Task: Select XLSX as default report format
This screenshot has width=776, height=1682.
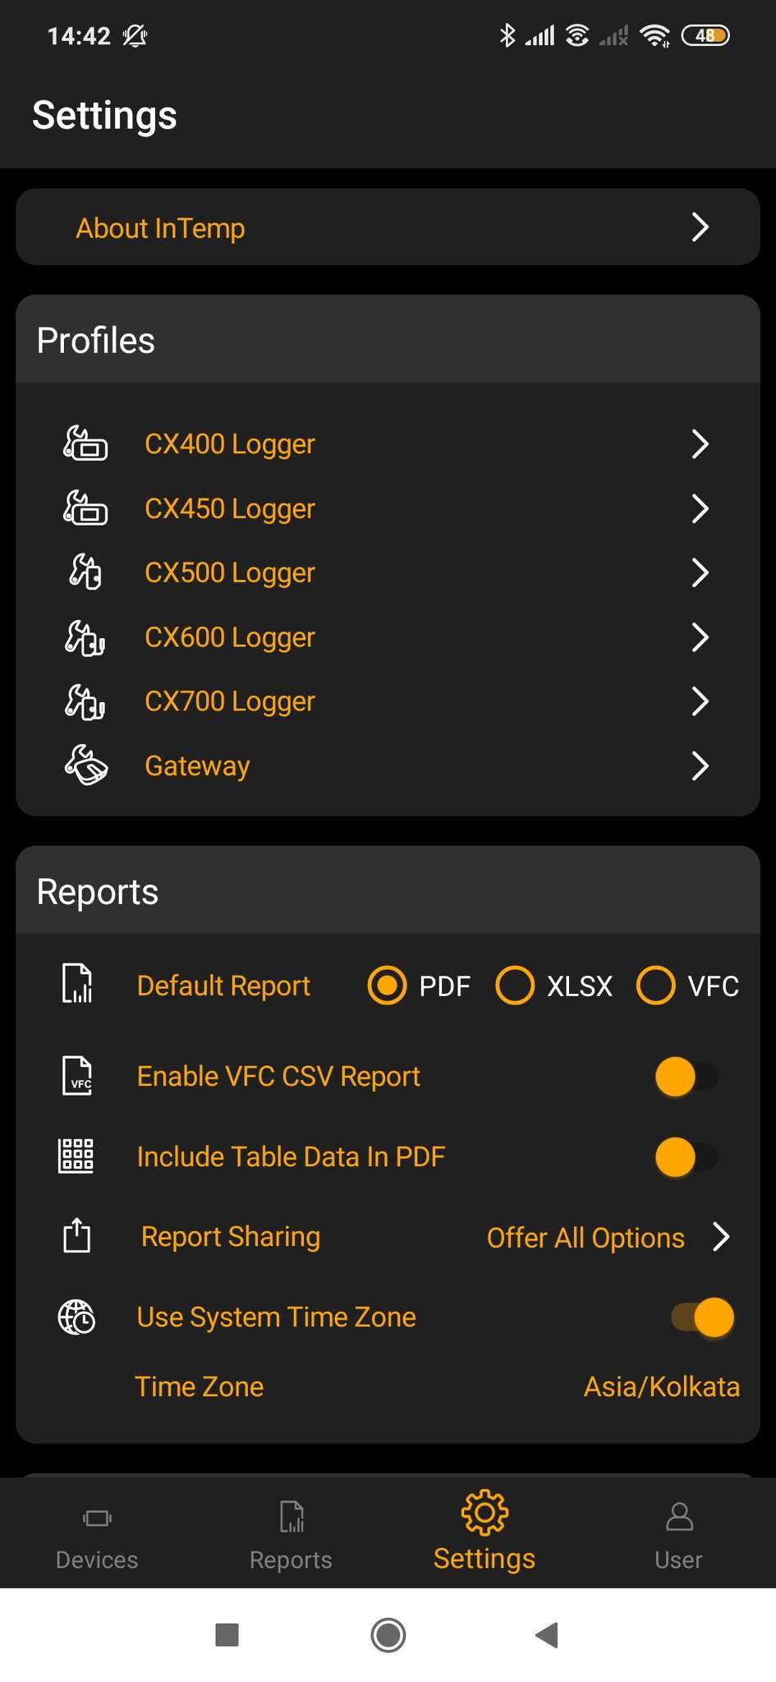Action: click(x=516, y=986)
